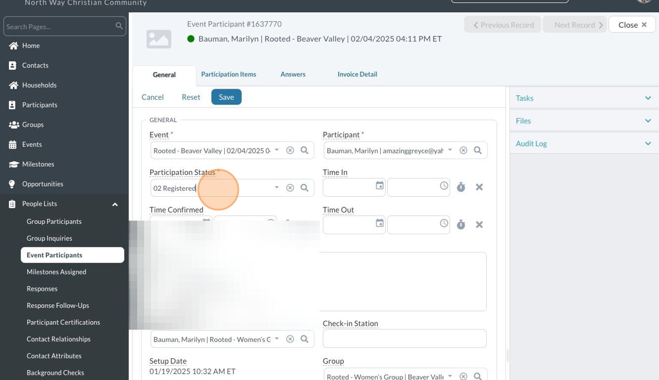The image size is (659, 380).
Task: Open Group Participants list
Action: [54, 221]
